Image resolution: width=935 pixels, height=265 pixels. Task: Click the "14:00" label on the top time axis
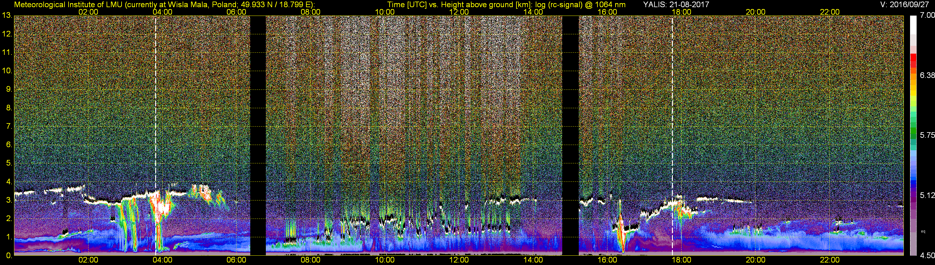pos(533,12)
